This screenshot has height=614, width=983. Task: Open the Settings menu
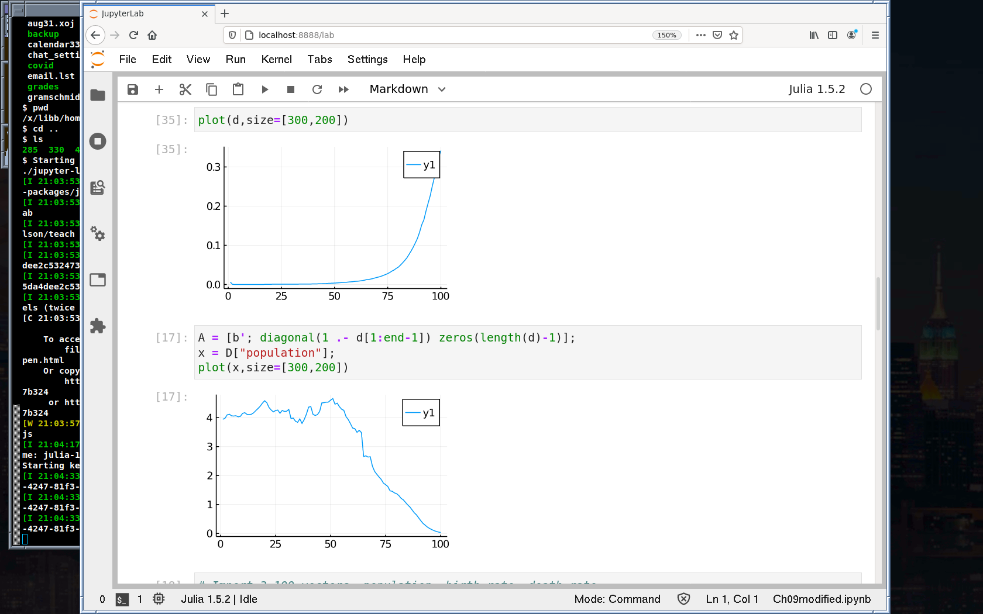[367, 60]
